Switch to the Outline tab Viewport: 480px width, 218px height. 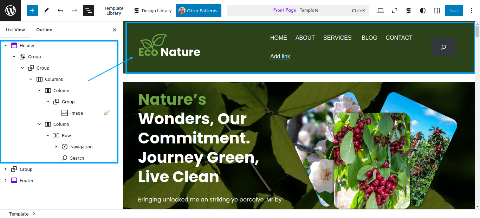pos(44,30)
